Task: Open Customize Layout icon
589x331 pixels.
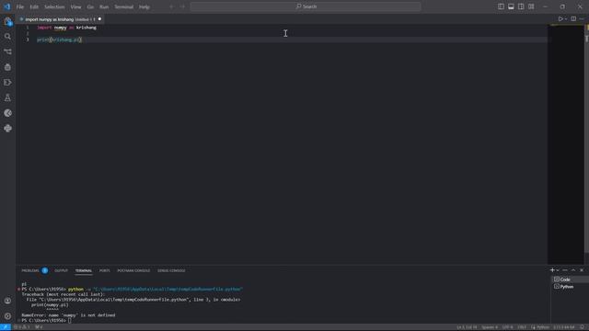Action: [531, 6]
